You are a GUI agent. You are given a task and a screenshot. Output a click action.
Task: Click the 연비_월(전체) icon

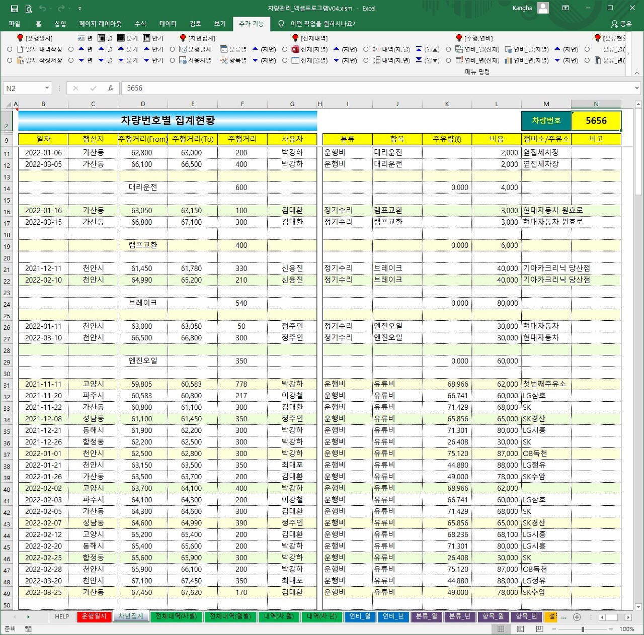tap(459, 49)
